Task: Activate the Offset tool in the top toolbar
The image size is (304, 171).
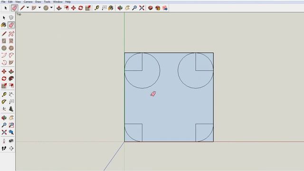Action: [x=66, y=8]
